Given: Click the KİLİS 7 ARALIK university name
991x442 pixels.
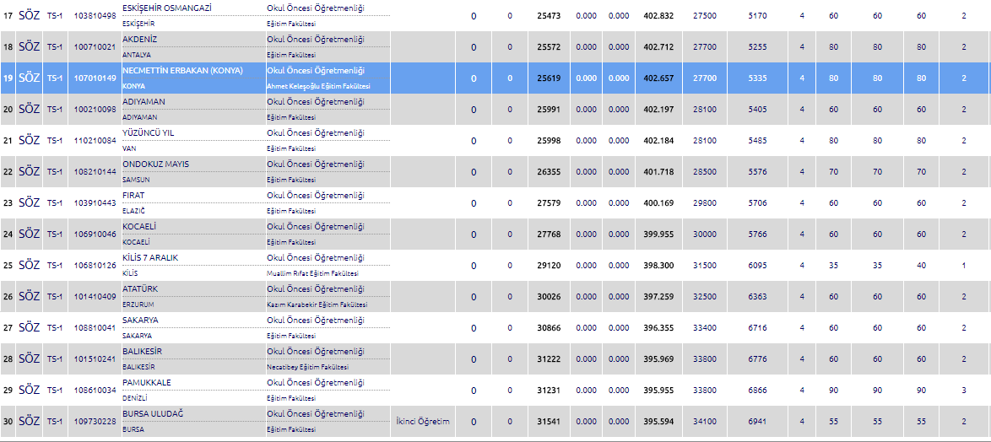Looking at the screenshot, I should [x=150, y=257].
